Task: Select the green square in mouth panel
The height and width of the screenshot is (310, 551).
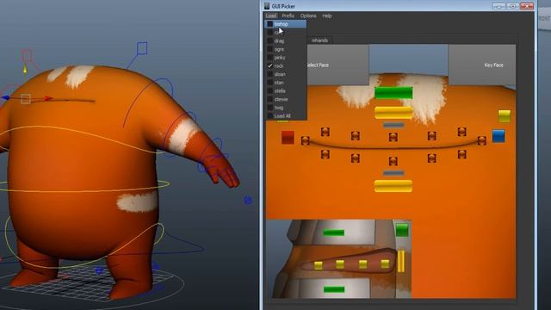Action: pos(402,230)
